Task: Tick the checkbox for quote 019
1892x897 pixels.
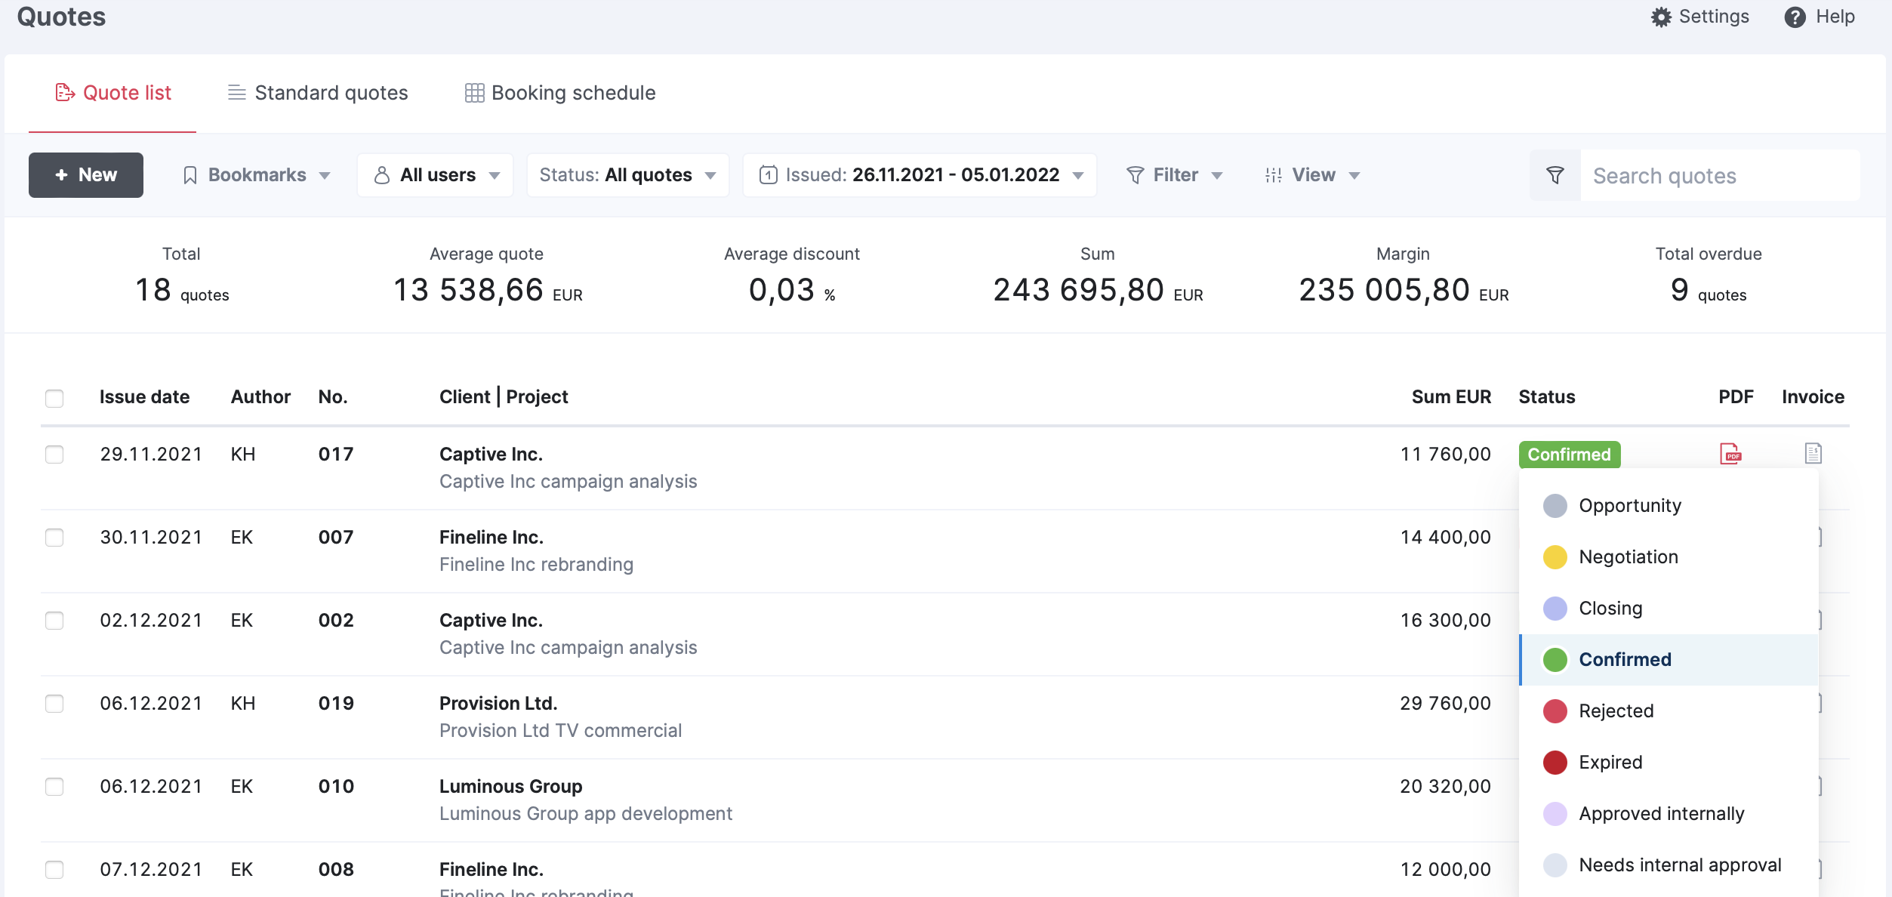Action: pyautogui.click(x=54, y=704)
